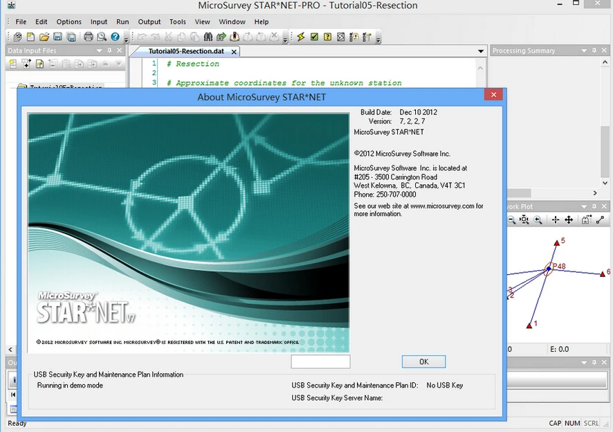Screen dimensions: 613x432
Task: Click the Print icon in toolbar
Action: pyautogui.click(x=89, y=37)
